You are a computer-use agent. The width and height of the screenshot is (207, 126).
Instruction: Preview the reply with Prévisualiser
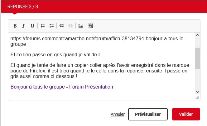148,114
